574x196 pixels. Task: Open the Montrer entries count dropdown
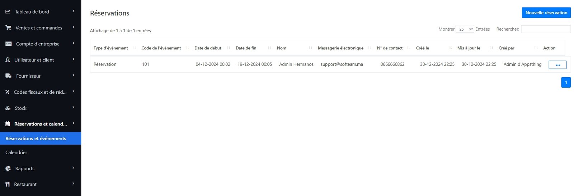click(465, 29)
